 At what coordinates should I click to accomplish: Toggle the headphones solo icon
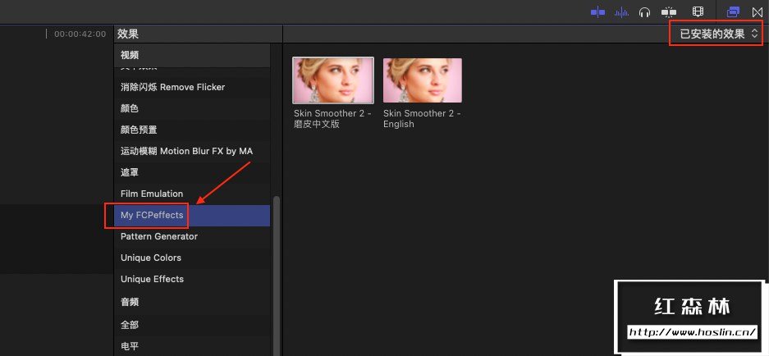pyautogui.click(x=644, y=12)
